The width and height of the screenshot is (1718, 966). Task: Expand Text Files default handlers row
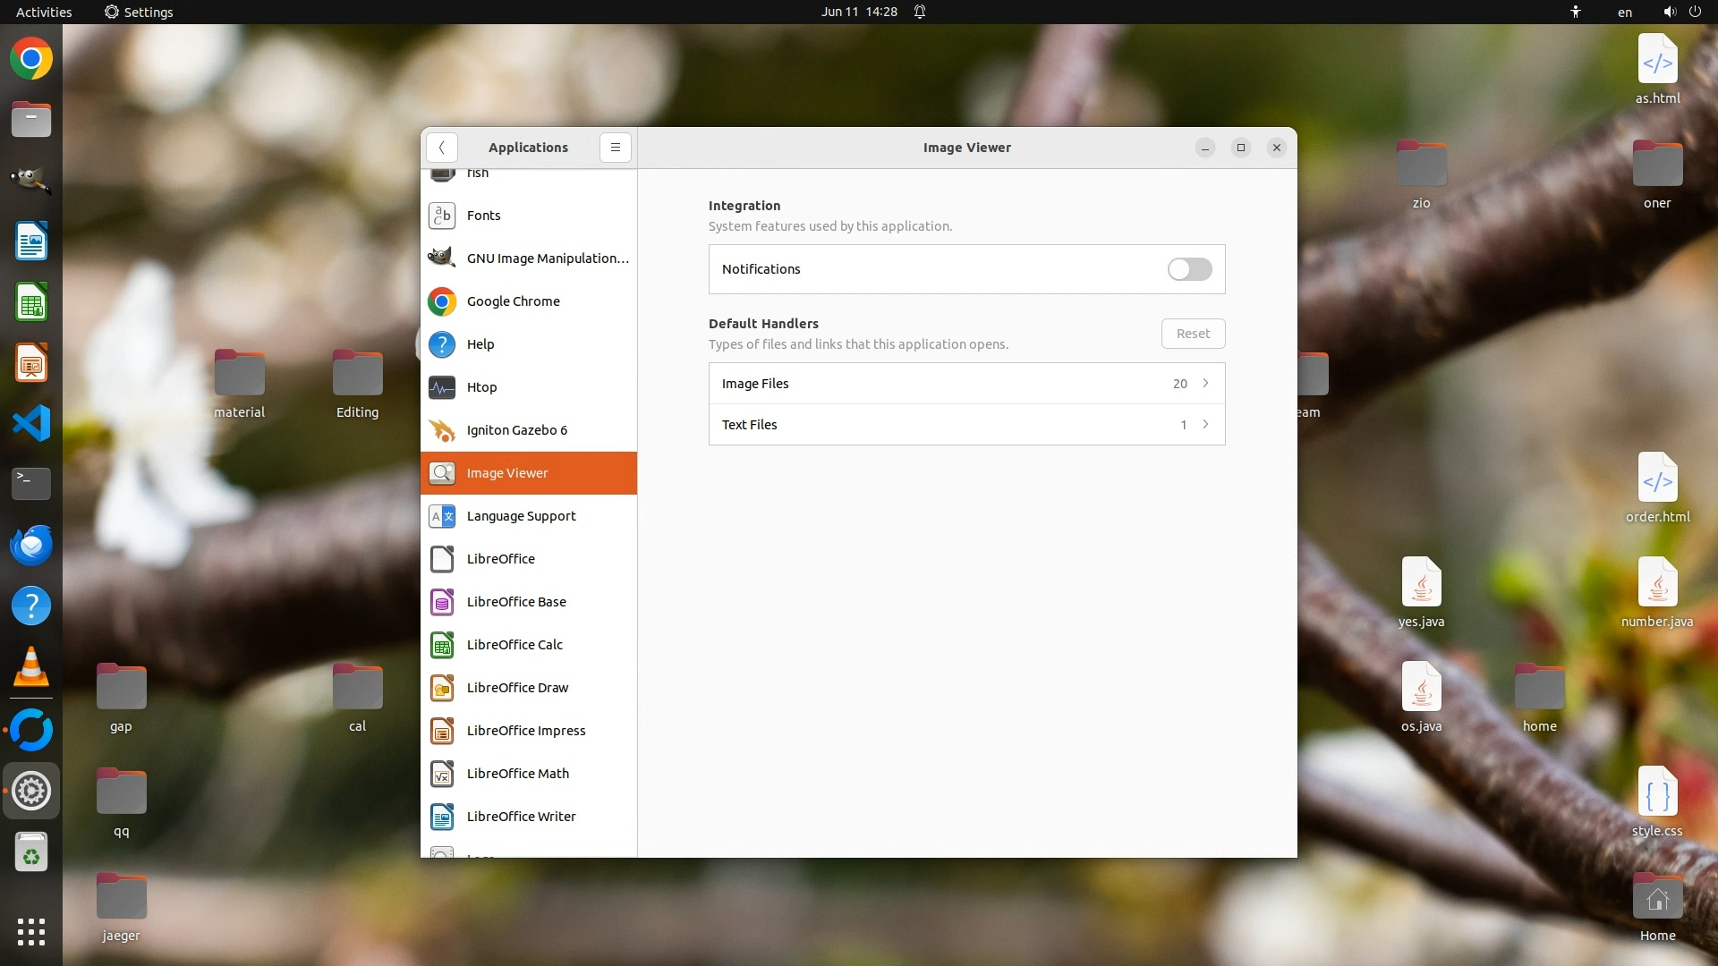pos(966,425)
